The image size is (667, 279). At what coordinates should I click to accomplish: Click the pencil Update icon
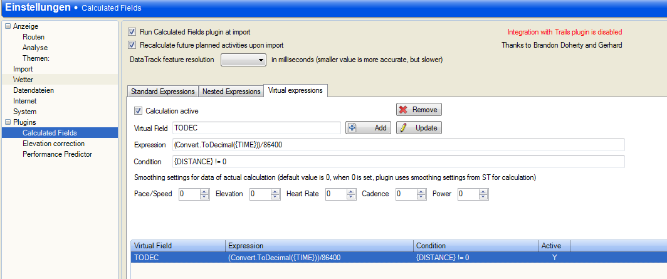(404, 128)
